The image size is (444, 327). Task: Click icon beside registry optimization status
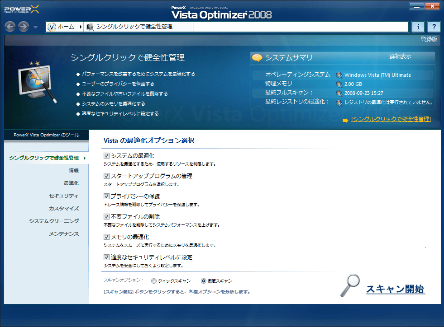[339, 103]
